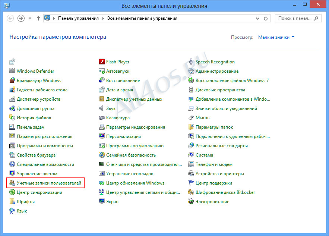The image size is (329, 236).
Task: Open Специальные возможности link
Action: click(45, 164)
